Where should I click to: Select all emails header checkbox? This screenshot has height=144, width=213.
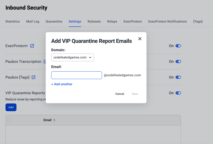point(9,120)
